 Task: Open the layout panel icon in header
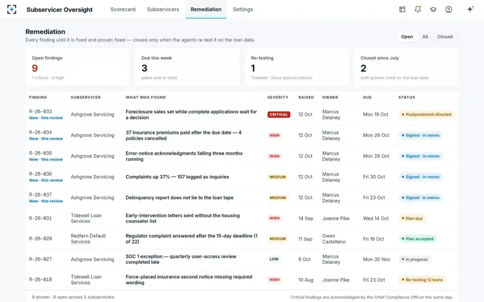click(x=402, y=9)
